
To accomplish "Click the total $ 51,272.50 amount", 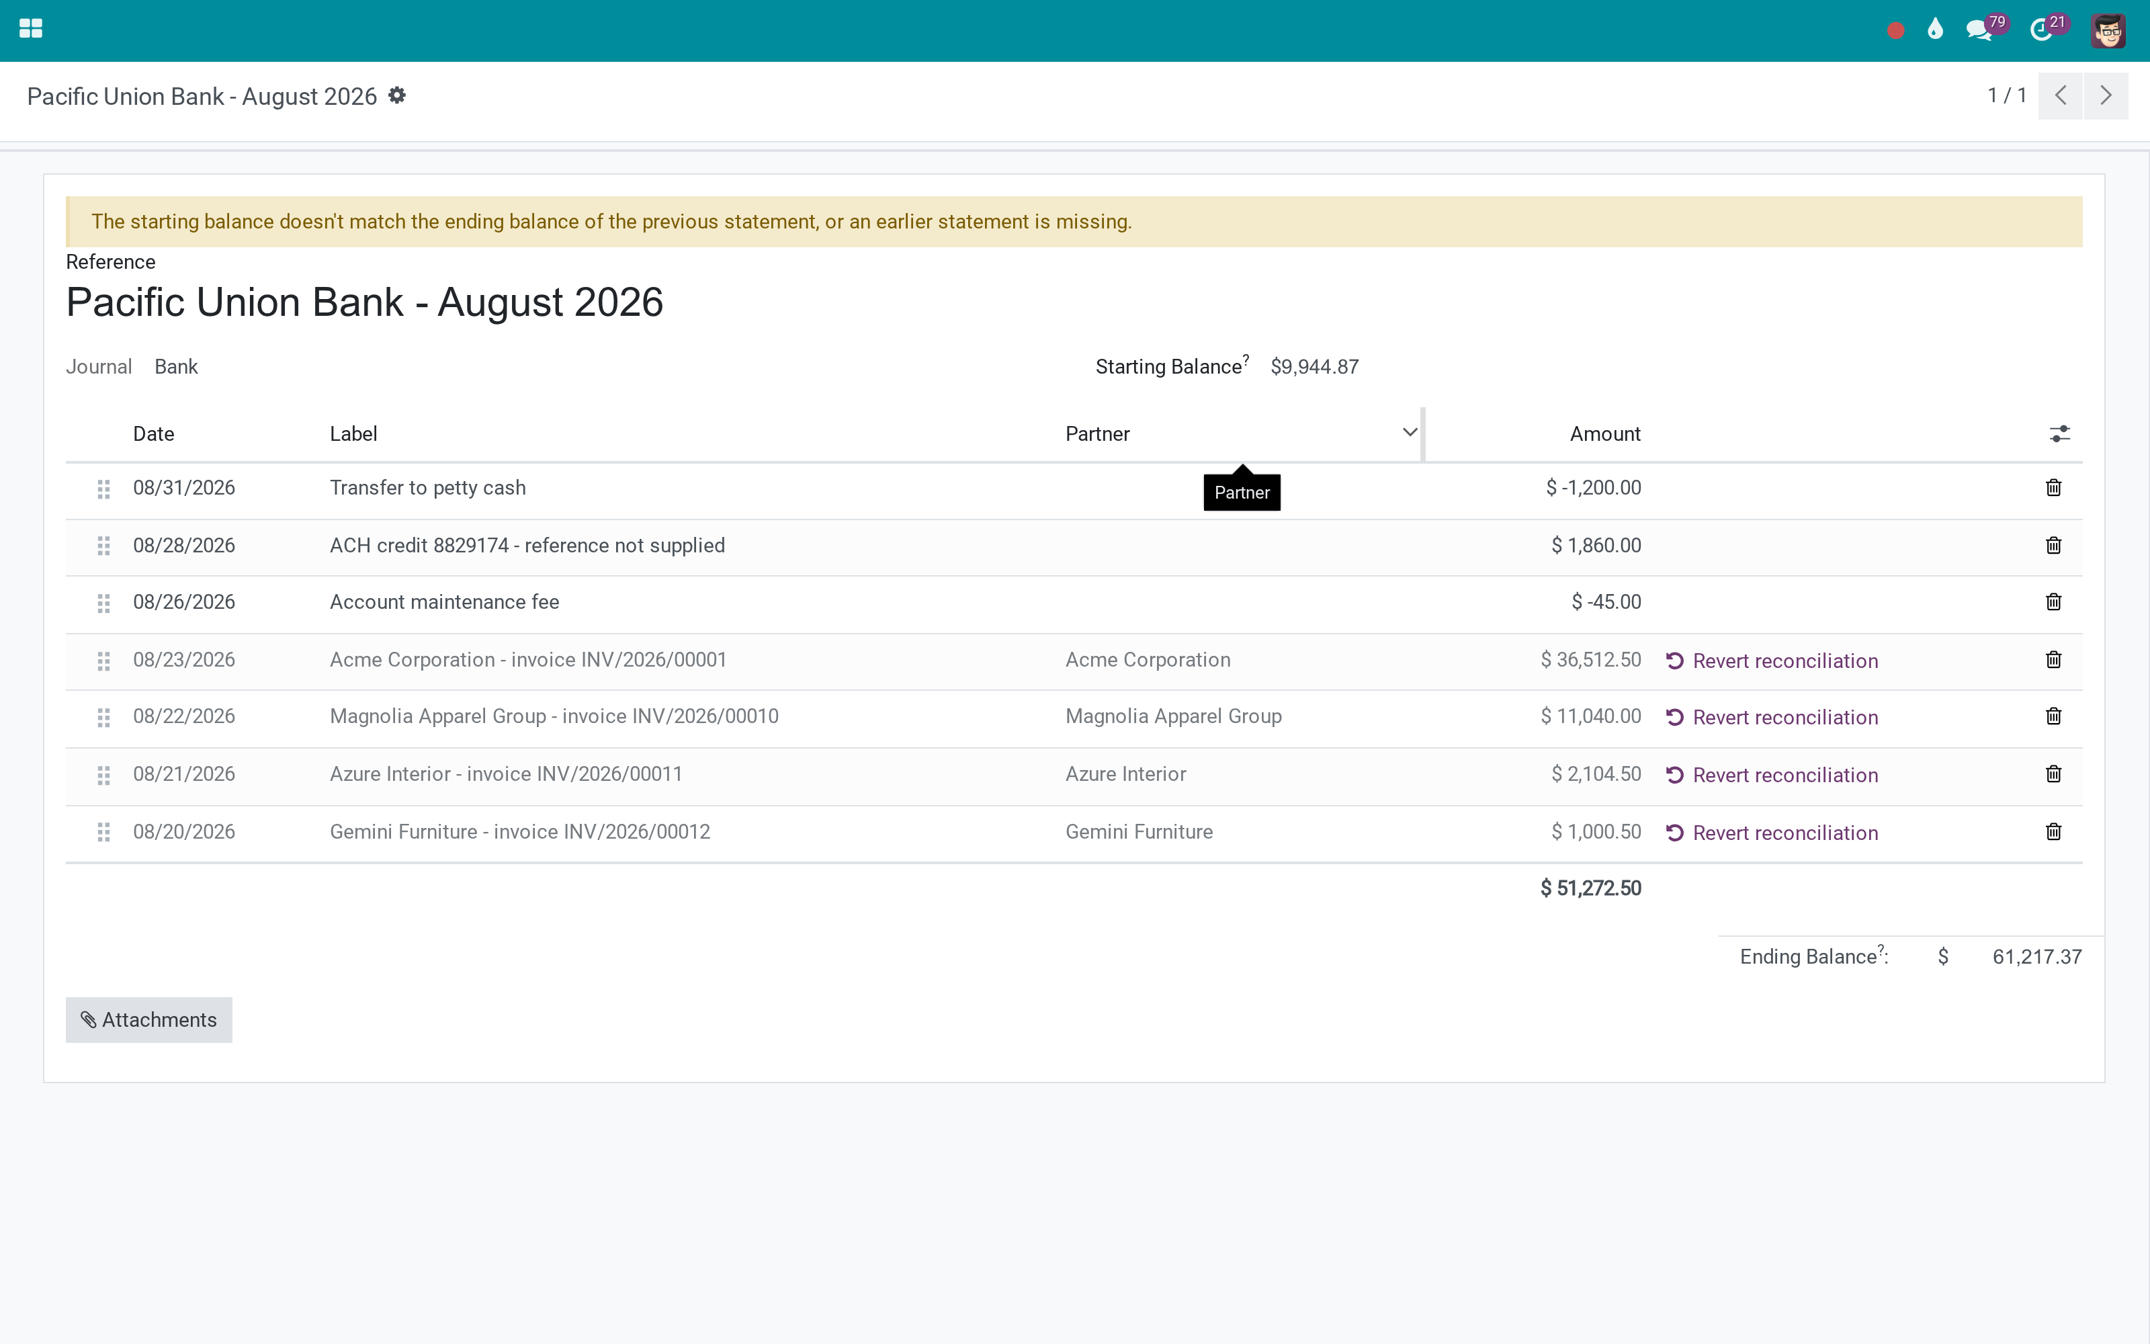I will click(x=1590, y=889).
